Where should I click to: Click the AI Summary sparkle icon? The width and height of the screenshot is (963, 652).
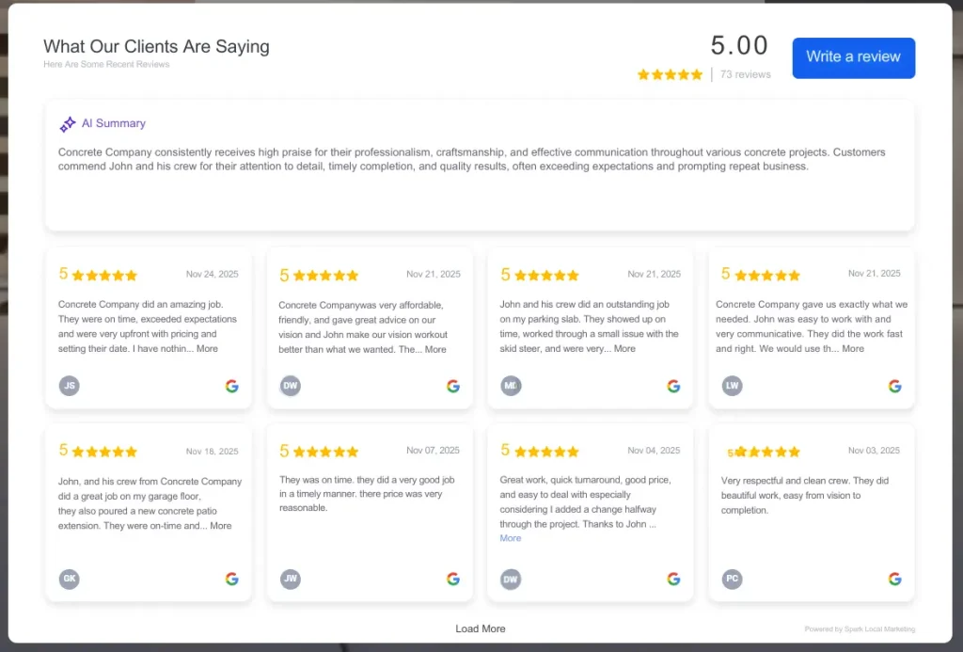pyautogui.click(x=68, y=124)
